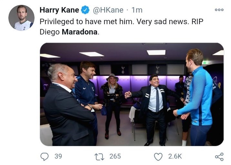Image resolution: width=231 pixels, height=165 pixels.
Task: Click the share icon on the tweet
Action: pos(219,157)
